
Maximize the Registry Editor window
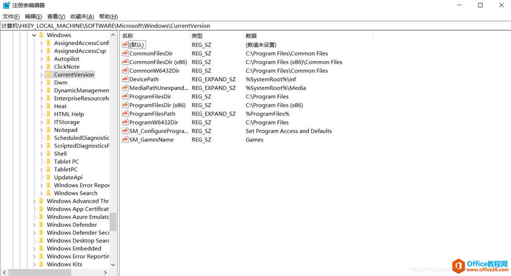(x=480, y=5)
